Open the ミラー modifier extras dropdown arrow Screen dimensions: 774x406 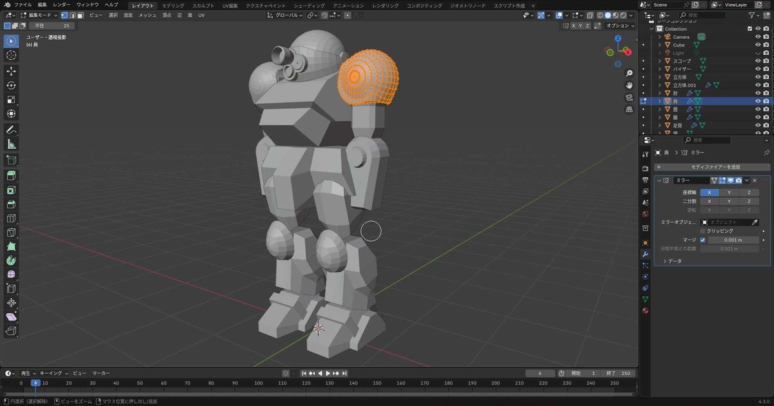click(746, 180)
